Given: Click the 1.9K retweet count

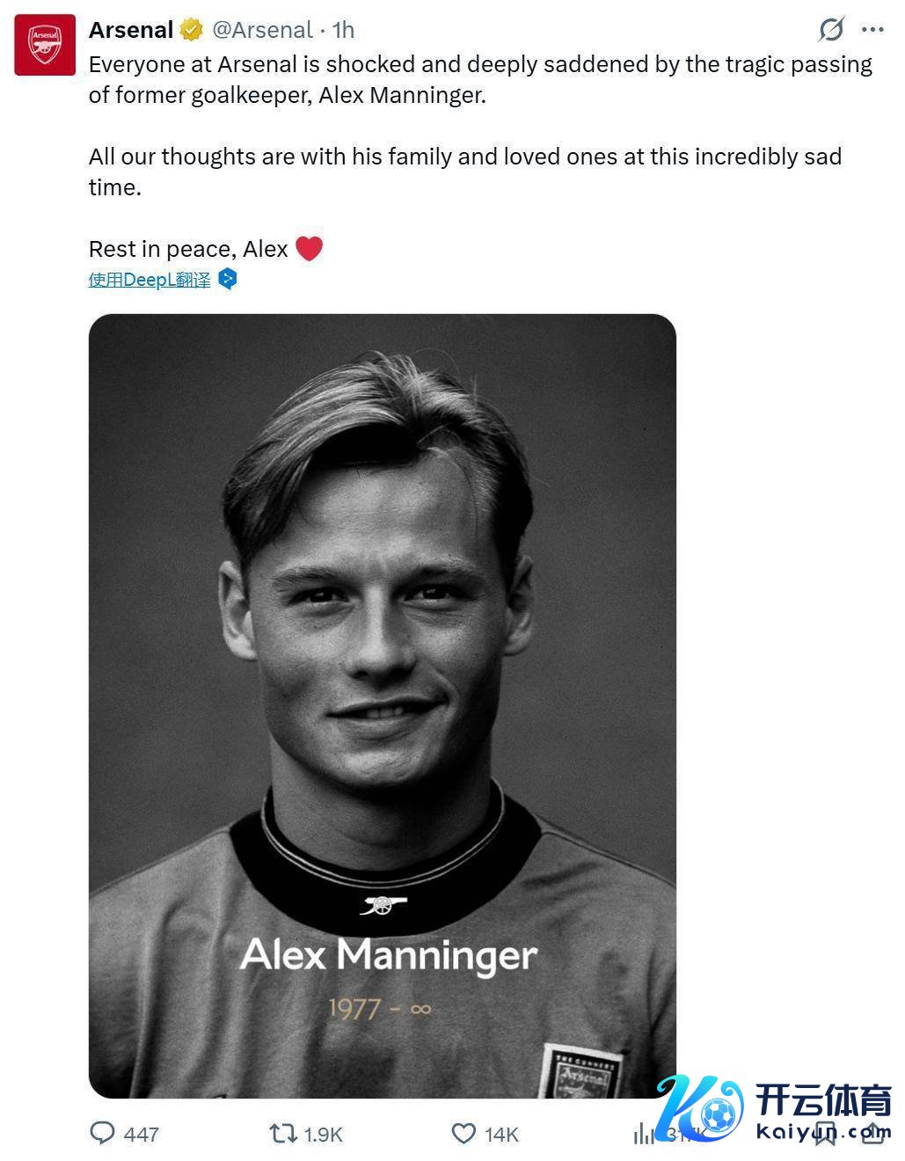Looking at the screenshot, I should pyautogui.click(x=323, y=1135).
